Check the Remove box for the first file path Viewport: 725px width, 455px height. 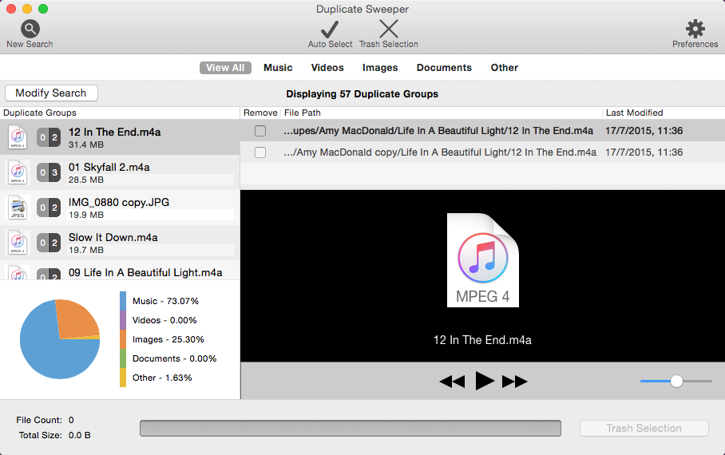pos(260,131)
